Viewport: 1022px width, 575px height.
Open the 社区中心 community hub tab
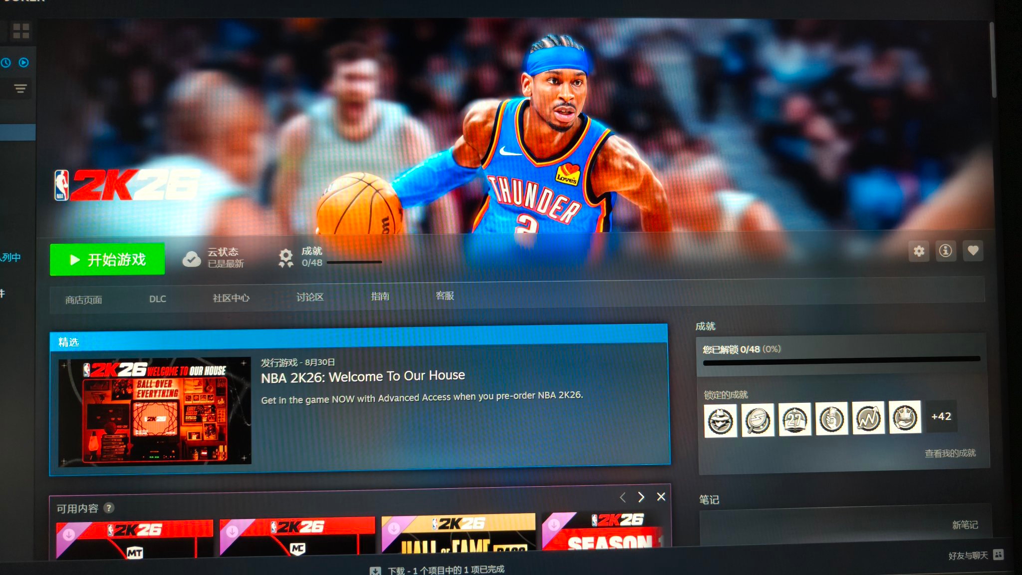231,298
